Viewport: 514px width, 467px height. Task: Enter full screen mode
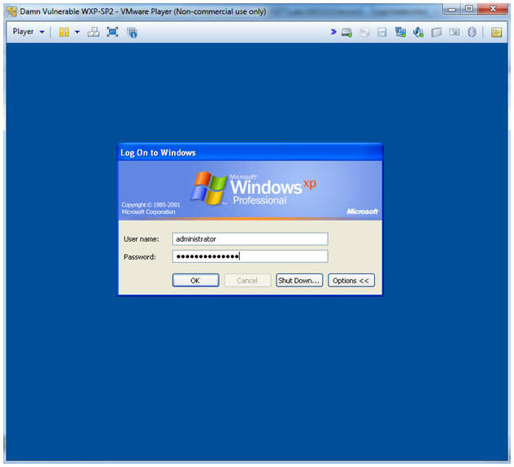tap(112, 33)
